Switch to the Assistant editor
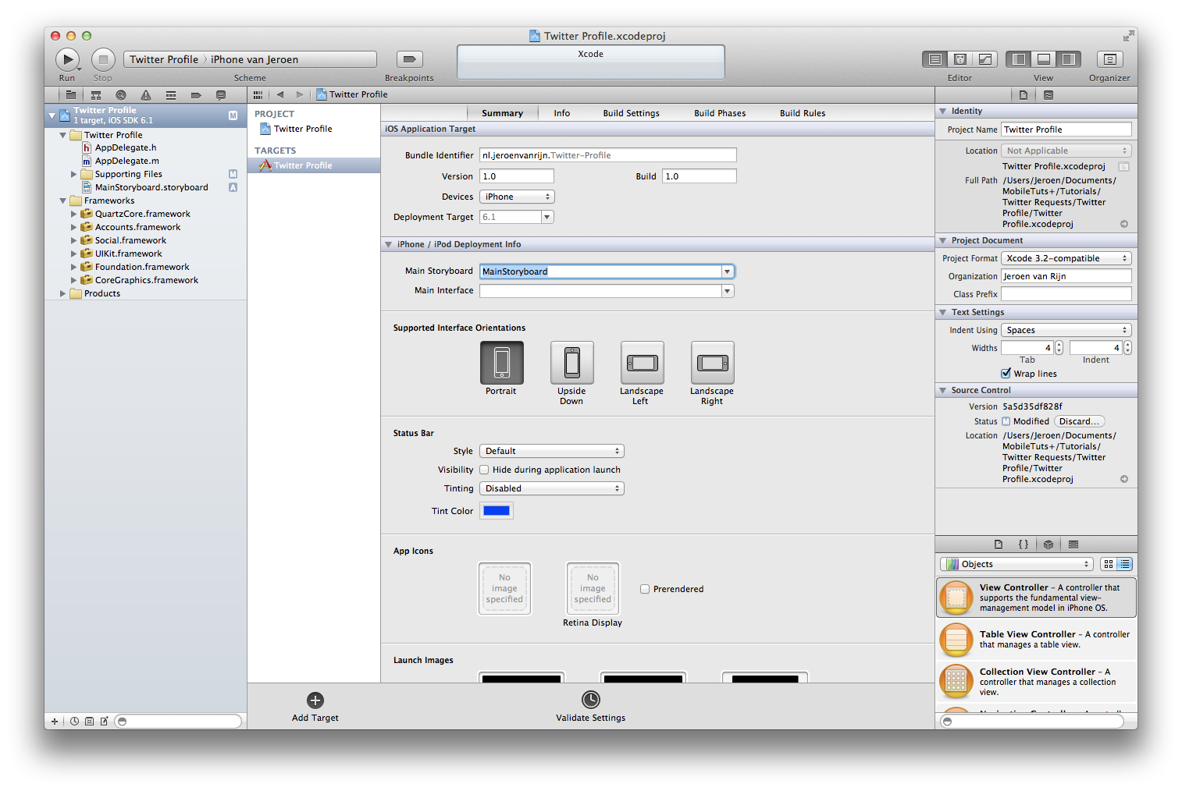The image size is (1182, 791). click(960, 59)
